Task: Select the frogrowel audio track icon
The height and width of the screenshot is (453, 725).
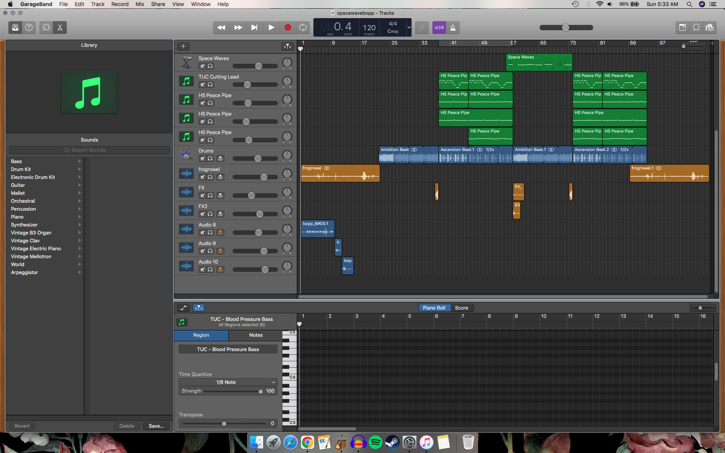Action: click(x=186, y=173)
